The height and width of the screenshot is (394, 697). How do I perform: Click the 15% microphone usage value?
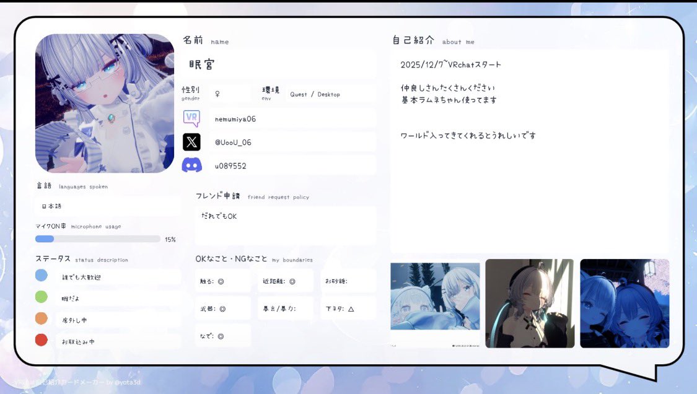[170, 239]
